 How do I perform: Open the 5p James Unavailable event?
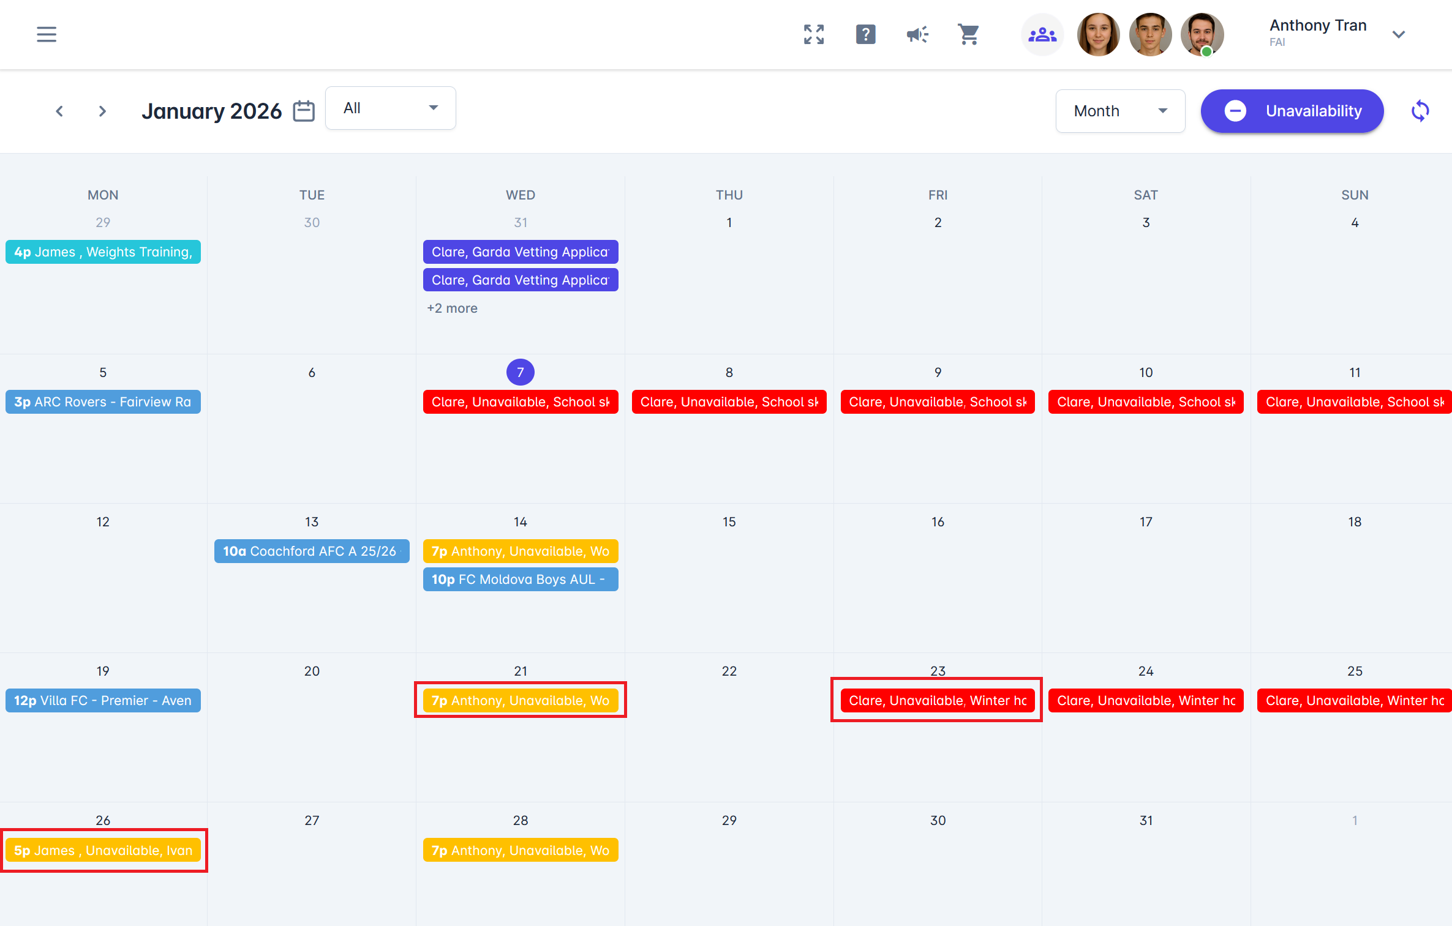[103, 850]
